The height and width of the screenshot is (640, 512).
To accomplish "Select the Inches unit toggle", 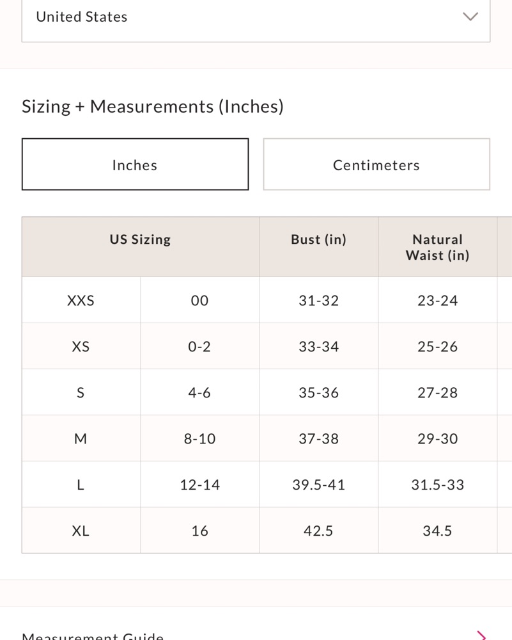I will (135, 164).
